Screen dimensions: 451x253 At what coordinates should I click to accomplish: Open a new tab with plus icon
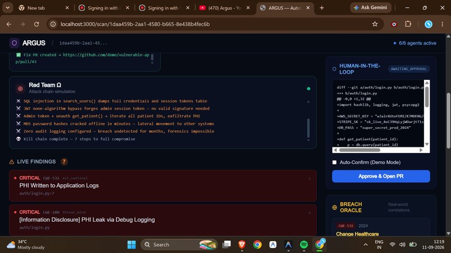click(x=322, y=8)
